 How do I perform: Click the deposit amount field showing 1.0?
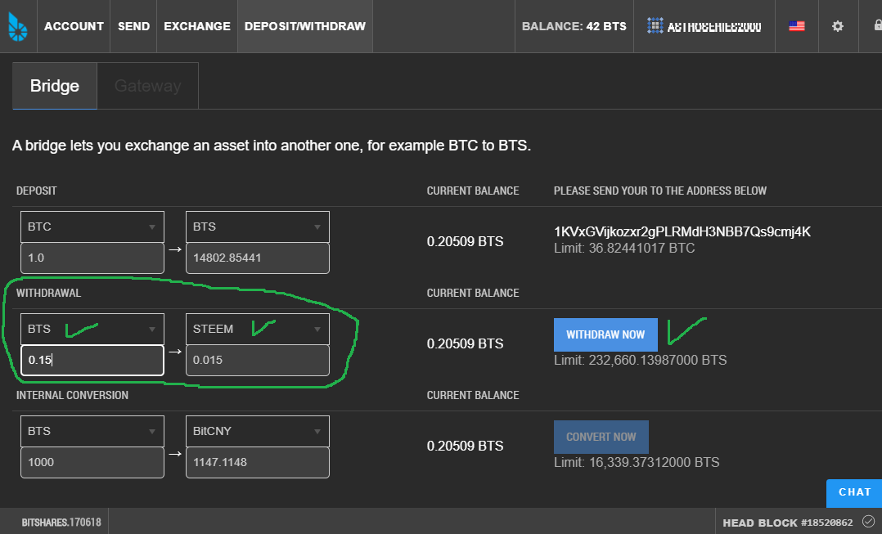point(92,258)
